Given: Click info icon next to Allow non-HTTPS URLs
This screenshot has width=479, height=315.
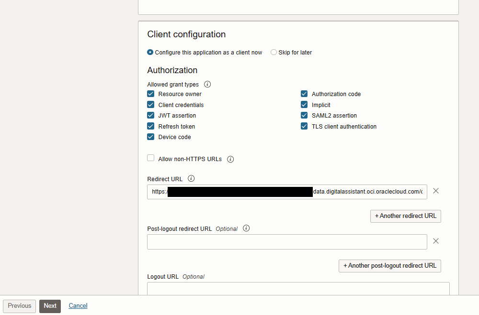Looking at the screenshot, I should [x=230, y=159].
